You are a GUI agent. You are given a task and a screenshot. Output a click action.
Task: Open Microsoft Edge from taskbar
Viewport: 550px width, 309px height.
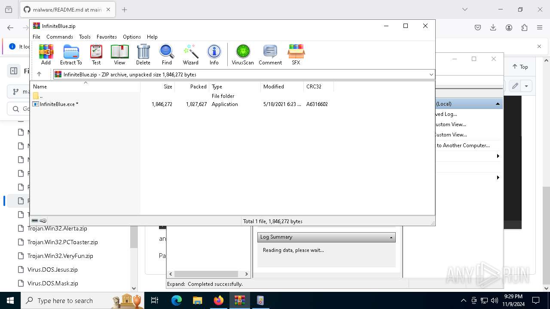[177, 300]
